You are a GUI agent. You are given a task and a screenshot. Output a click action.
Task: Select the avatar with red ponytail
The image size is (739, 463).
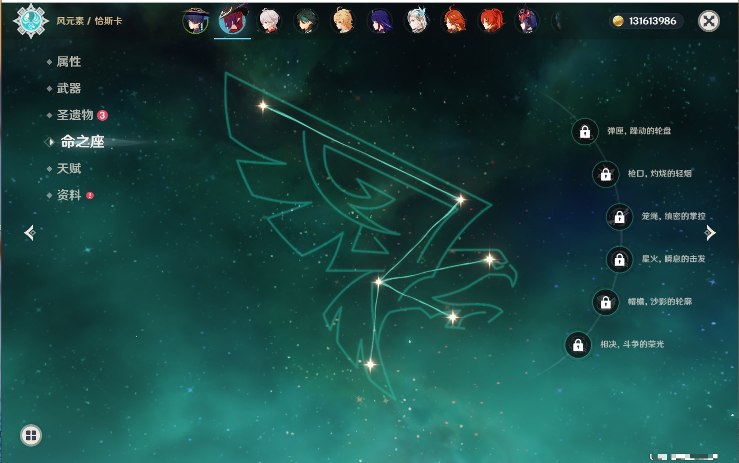(491, 21)
